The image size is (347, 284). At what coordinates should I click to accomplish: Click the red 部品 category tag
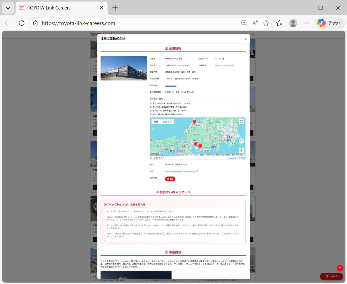(x=170, y=179)
